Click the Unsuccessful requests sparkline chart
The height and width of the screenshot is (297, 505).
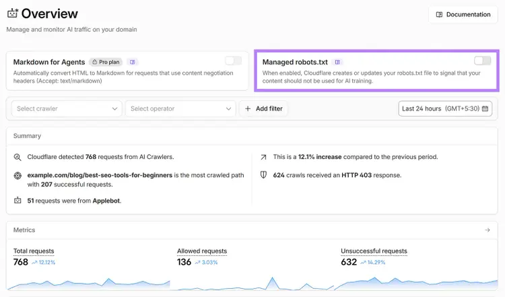pyautogui.click(x=416, y=284)
